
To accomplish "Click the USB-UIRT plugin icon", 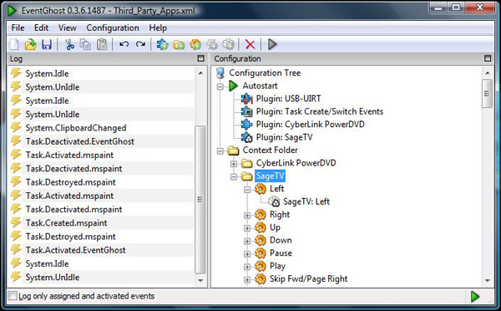I will click(246, 99).
